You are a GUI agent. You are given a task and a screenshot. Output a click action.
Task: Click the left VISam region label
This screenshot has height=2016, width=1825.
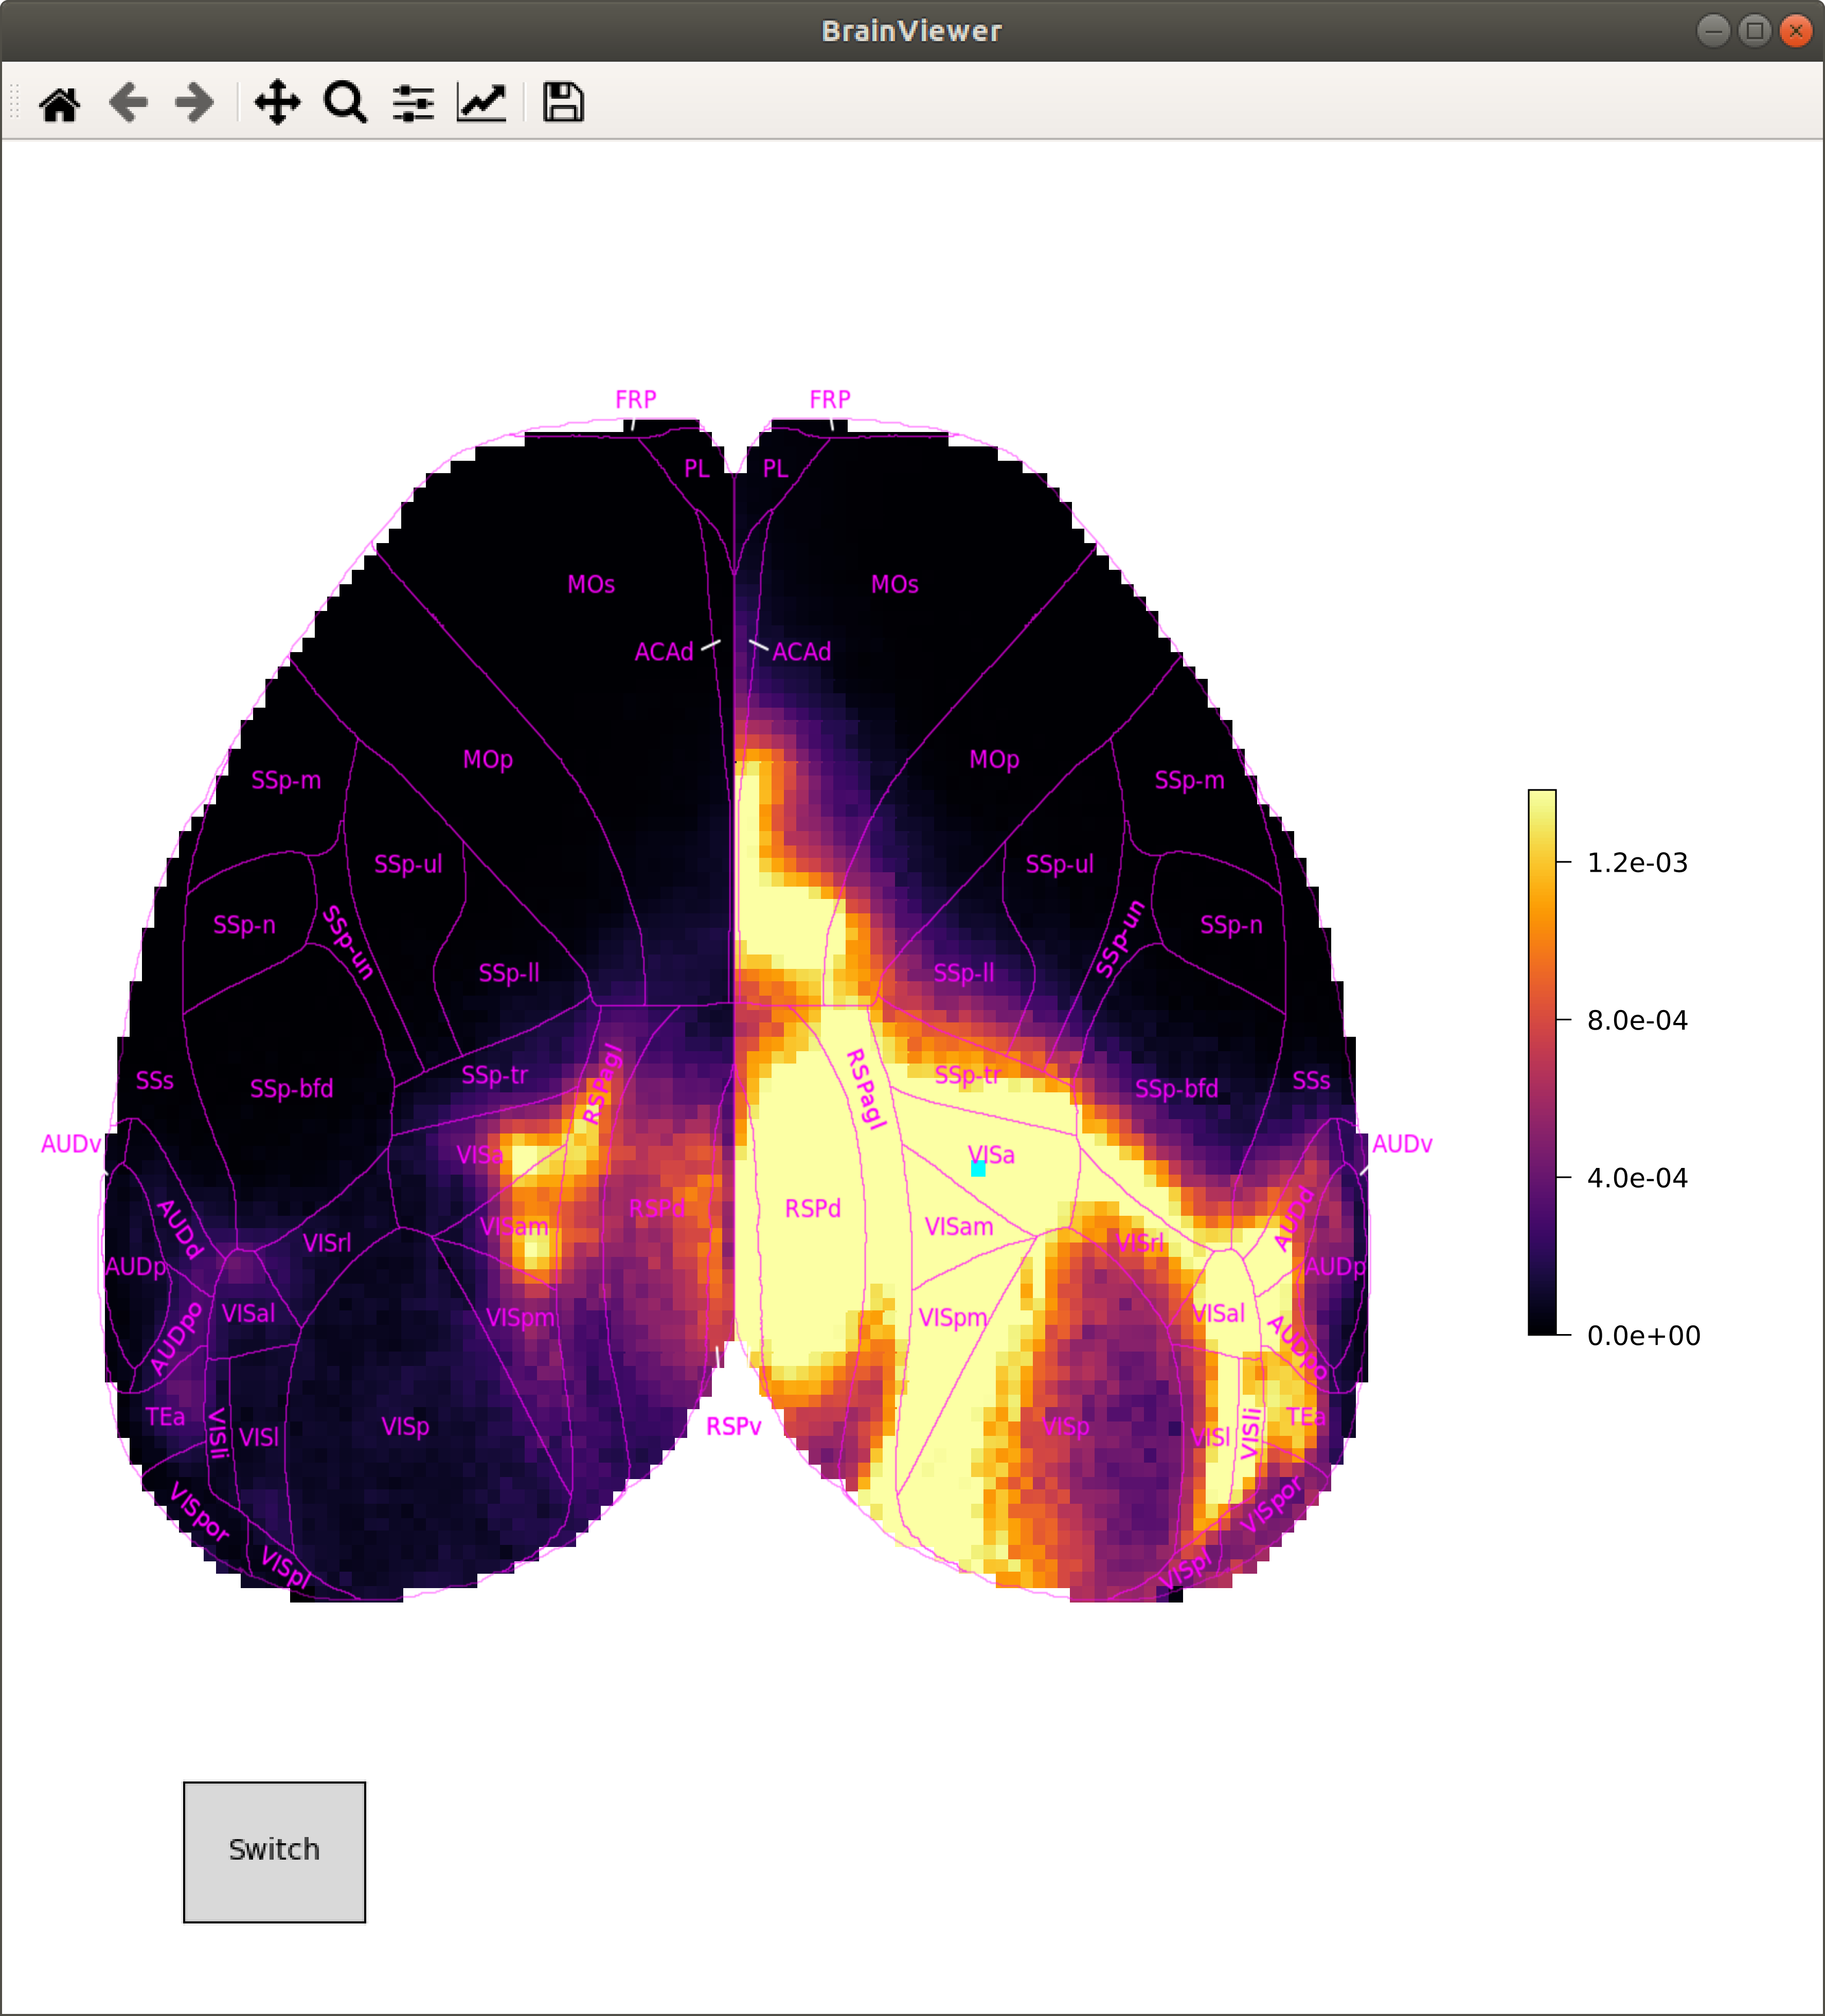pos(514,1227)
